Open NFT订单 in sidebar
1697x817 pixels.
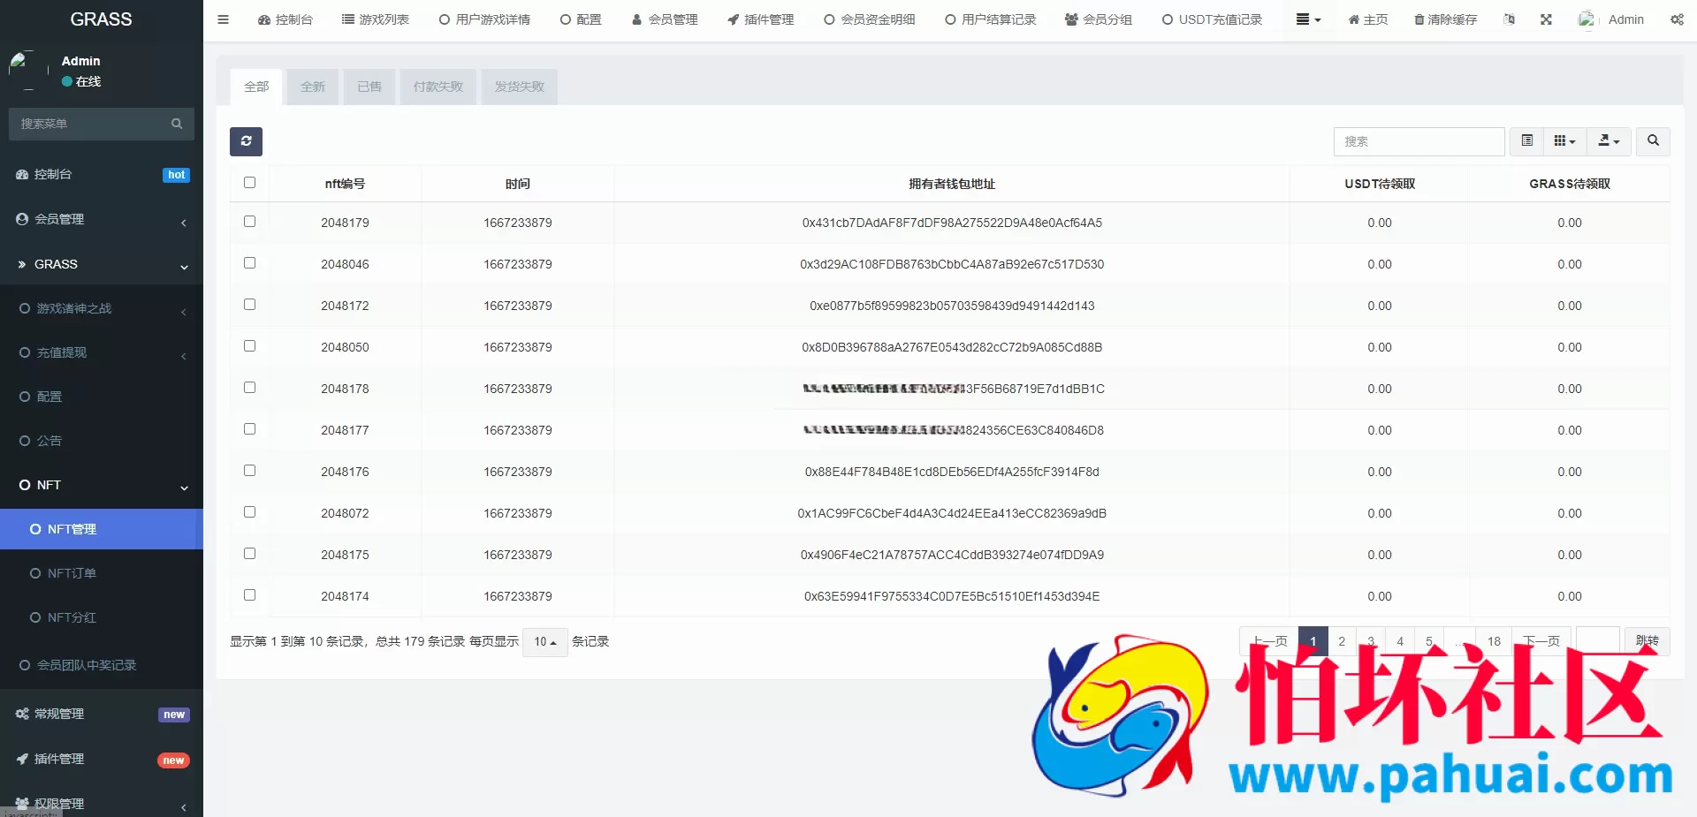pos(102,573)
